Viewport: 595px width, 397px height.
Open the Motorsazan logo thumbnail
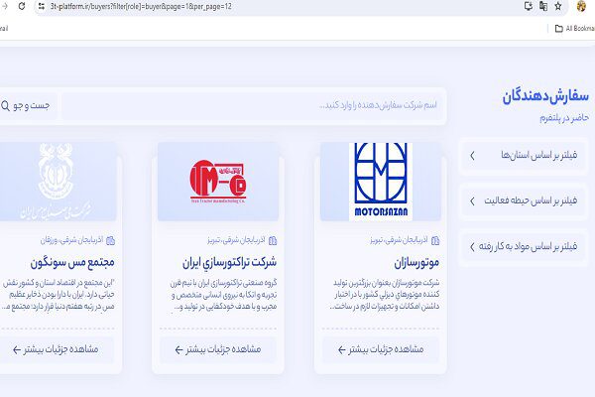click(381, 182)
